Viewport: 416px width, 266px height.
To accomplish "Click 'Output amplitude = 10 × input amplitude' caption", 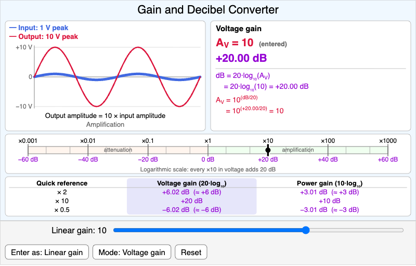I will coord(105,116).
